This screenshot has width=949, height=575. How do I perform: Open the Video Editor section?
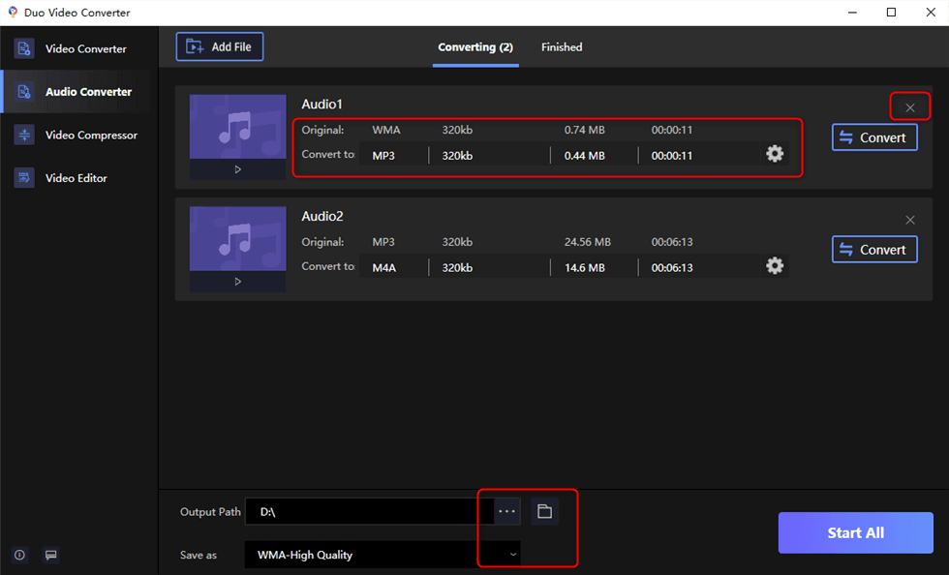point(78,178)
